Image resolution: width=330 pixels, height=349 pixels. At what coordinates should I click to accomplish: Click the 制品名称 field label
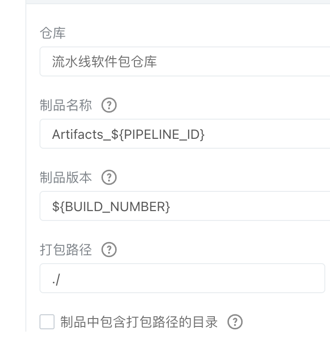(66, 105)
